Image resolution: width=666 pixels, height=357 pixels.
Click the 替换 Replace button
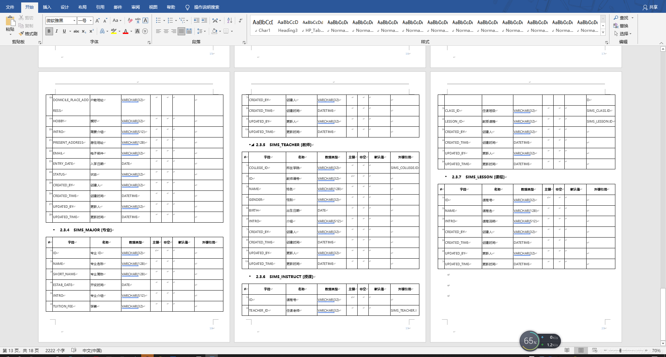(621, 26)
